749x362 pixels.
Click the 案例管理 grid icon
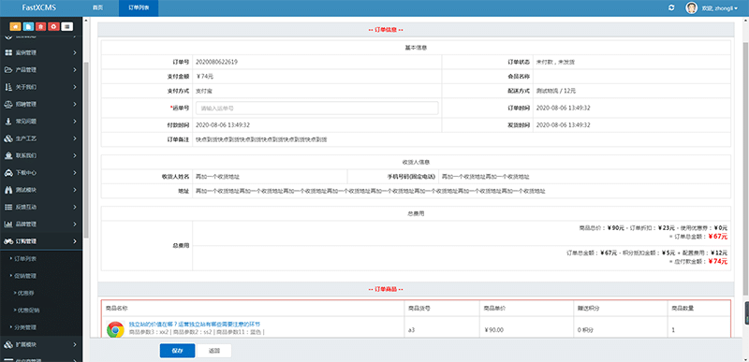pos(8,52)
